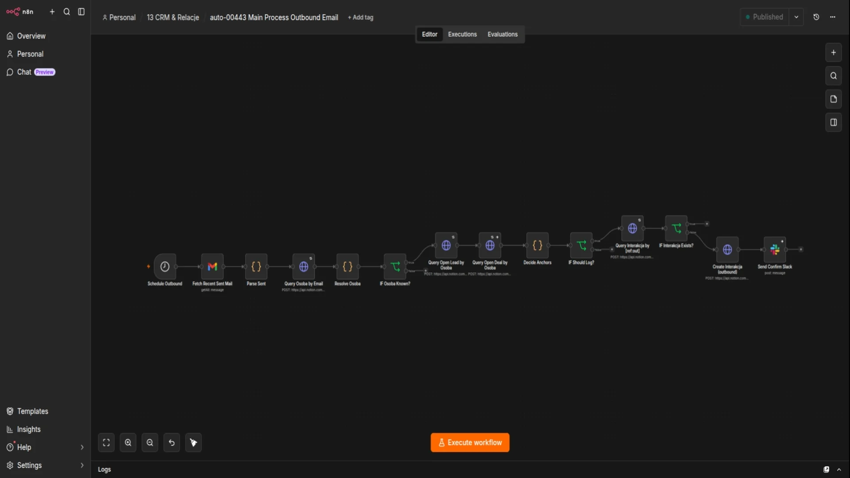Open the IF Interakcja Exists? node
This screenshot has width=850, height=478.
[x=676, y=228]
